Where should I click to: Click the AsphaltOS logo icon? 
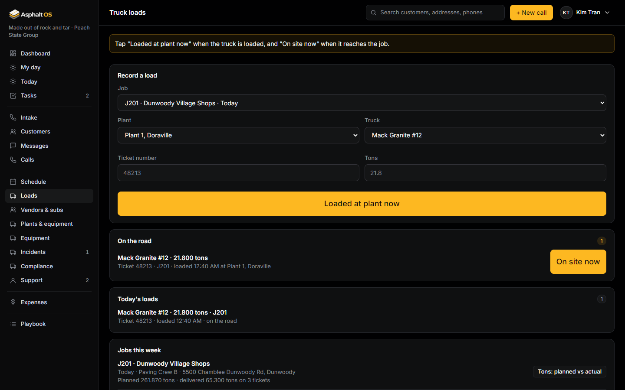click(14, 14)
